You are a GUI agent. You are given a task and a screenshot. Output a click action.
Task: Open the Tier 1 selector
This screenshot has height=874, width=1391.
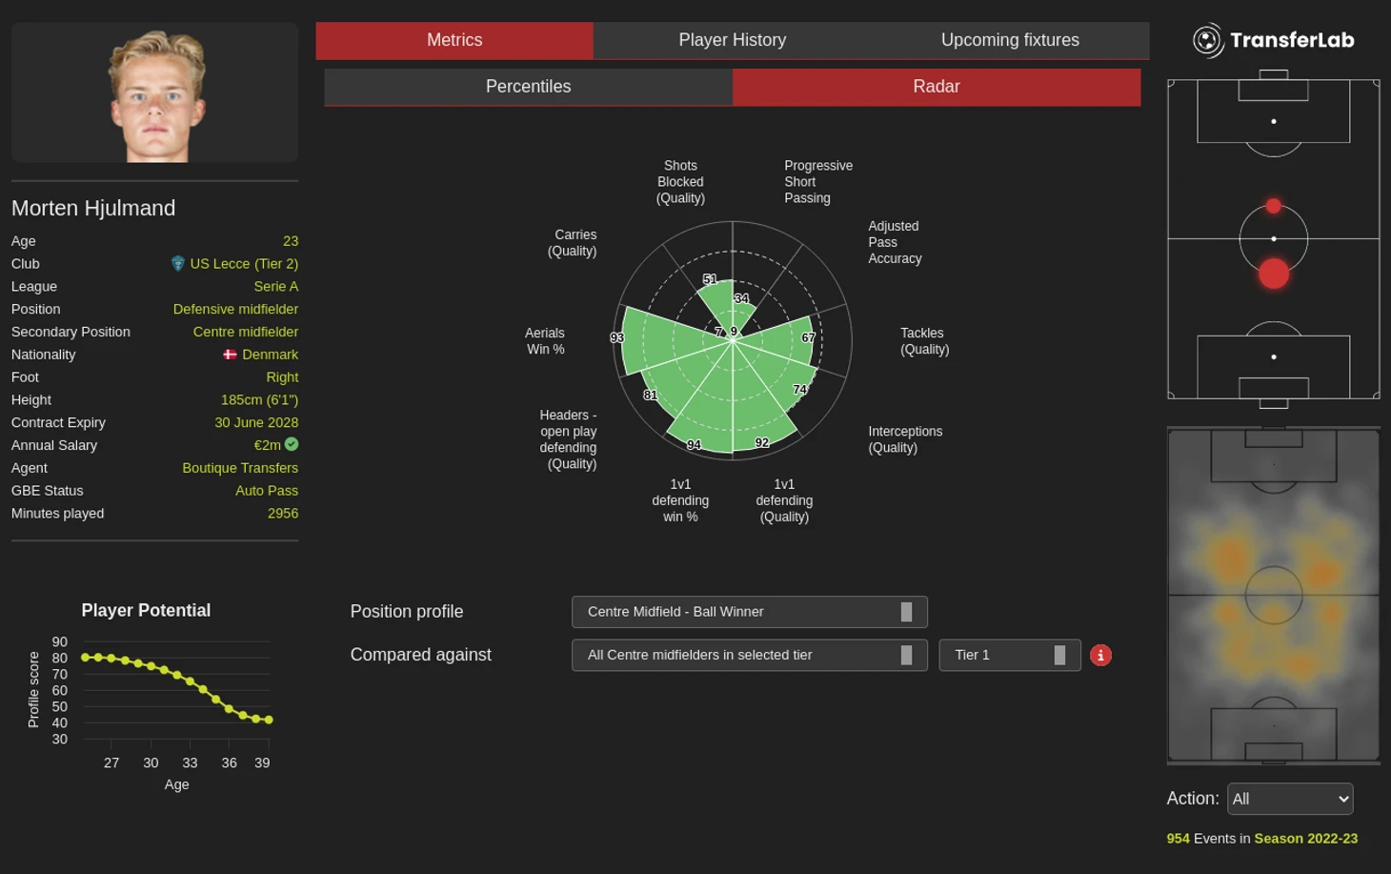pyautogui.click(x=1009, y=656)
